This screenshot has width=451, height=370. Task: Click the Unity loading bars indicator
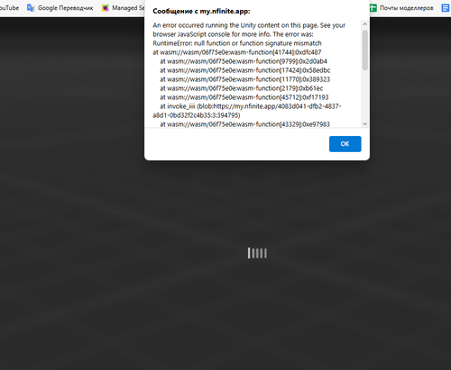257,253
